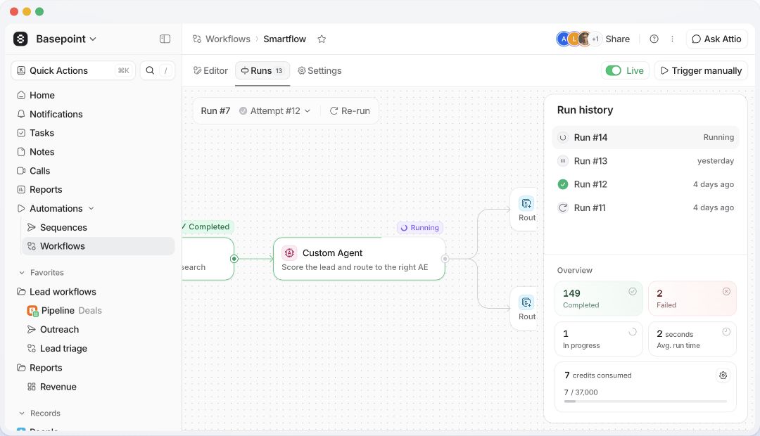Click the completed node's green output connector
Image resolution: width=760 pixels, height=436 pixels.
click(x=234, y=259)
